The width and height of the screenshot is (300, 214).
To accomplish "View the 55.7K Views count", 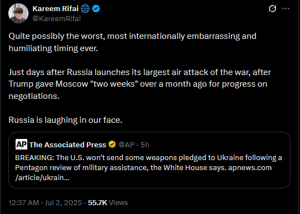I will [108, 202].
